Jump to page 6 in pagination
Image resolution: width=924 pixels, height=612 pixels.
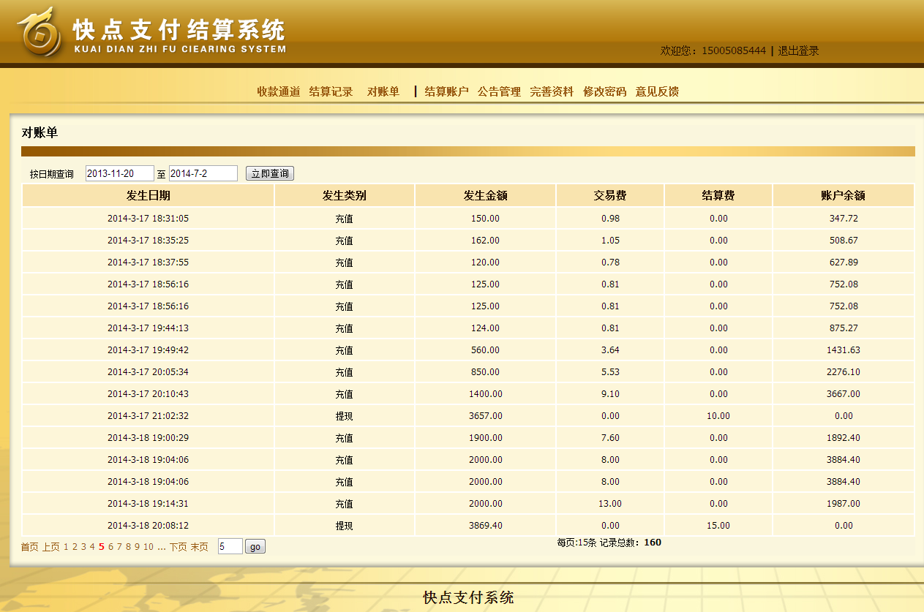pos(110,547)
